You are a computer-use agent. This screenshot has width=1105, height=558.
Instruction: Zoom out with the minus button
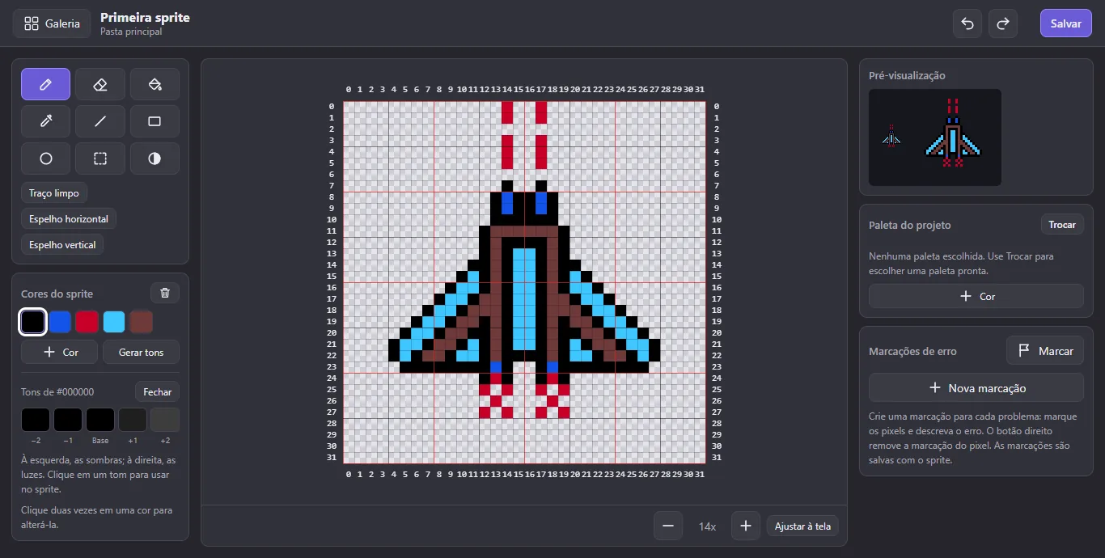tap(668, 526)
